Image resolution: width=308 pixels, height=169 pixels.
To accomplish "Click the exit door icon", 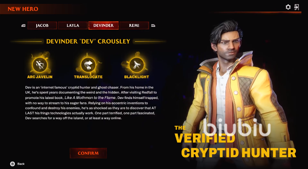I will (297, 7).
